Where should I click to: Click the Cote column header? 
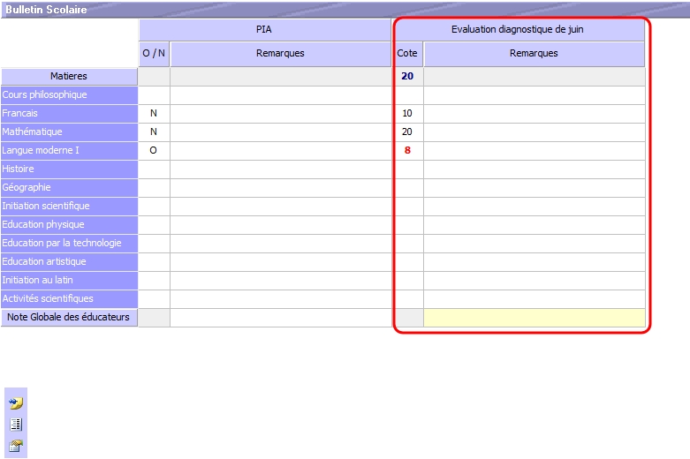[x=407, y=54]
